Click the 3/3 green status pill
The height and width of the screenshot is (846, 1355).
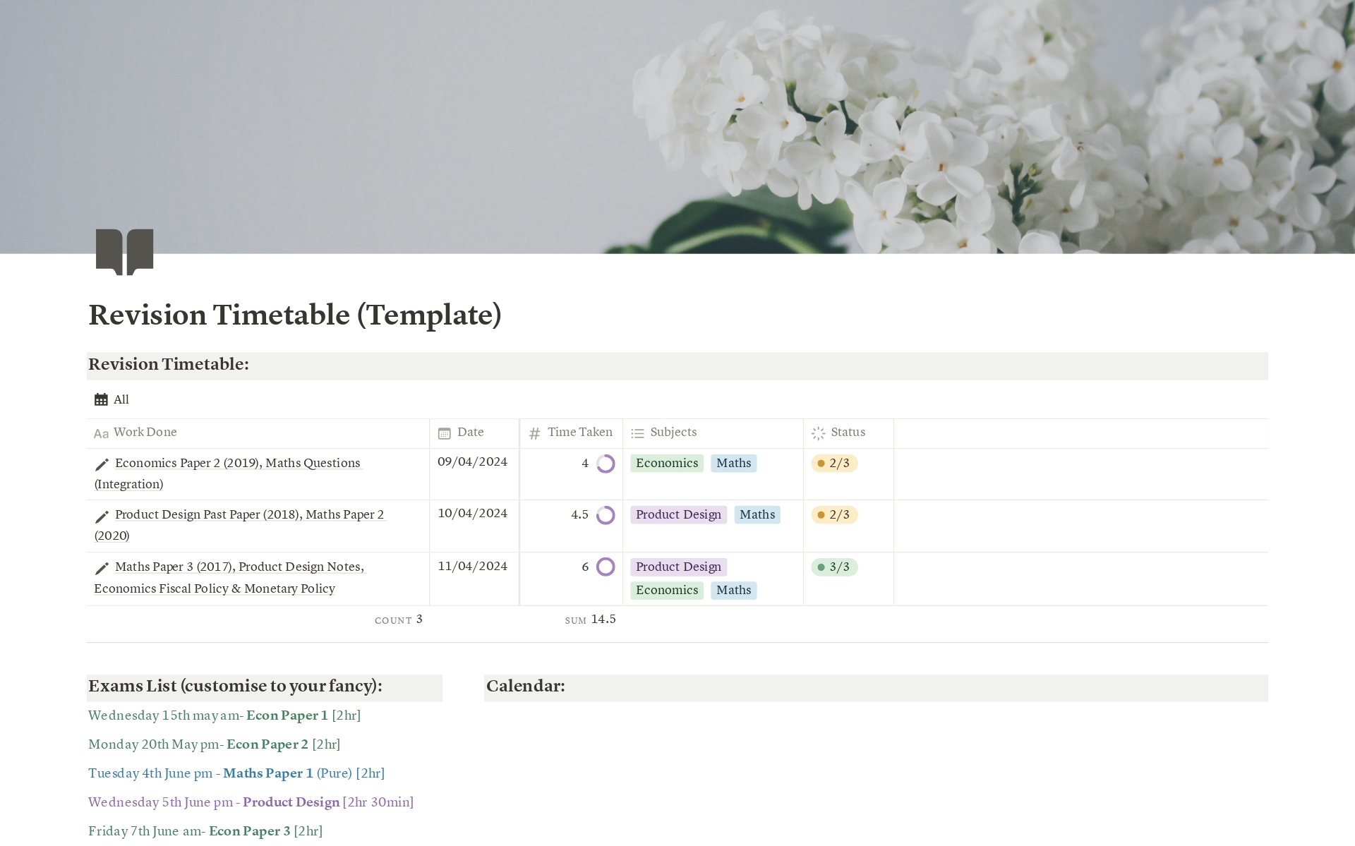tap(834, 567)
